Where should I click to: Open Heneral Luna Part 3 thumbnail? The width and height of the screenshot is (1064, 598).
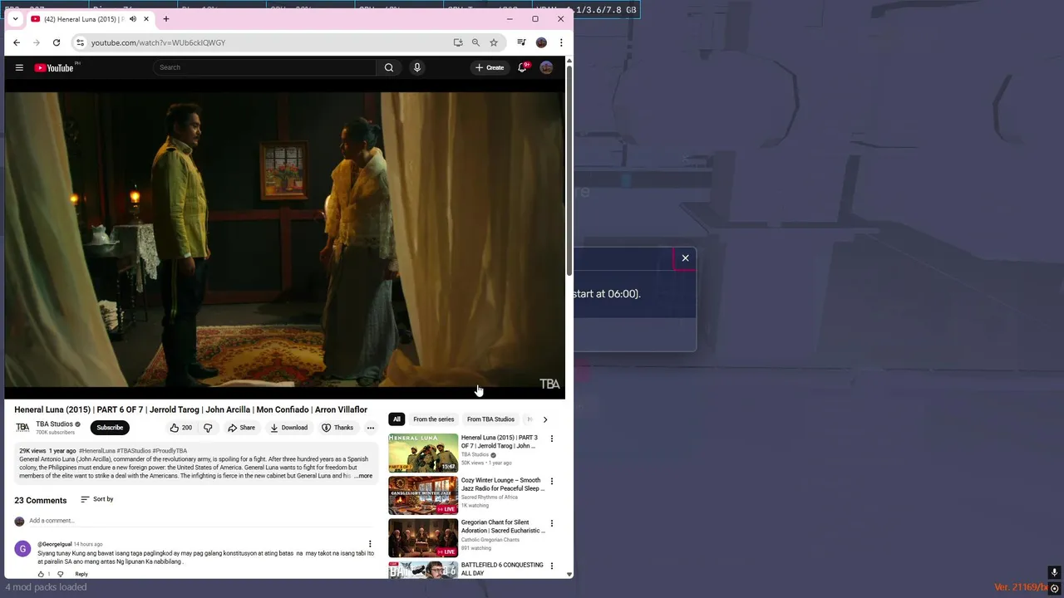423,453
